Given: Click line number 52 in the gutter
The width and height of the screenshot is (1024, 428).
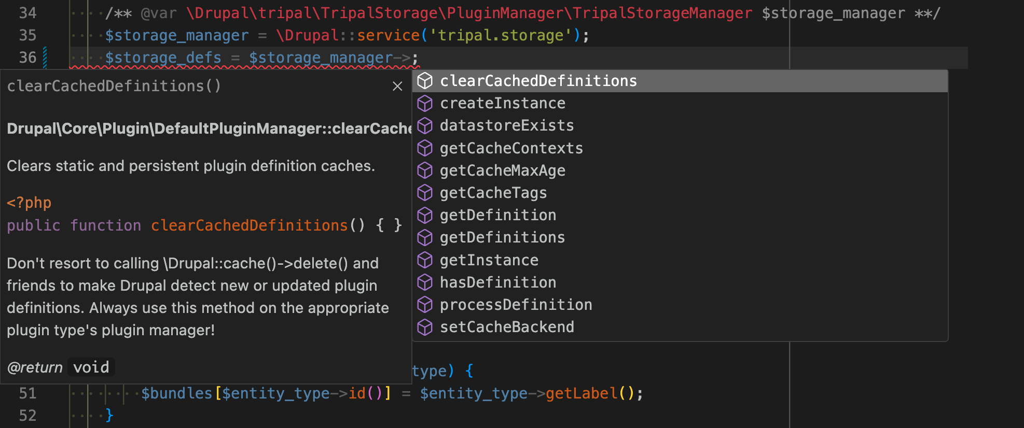Looking at the screenshot, I should coord(27,416).
